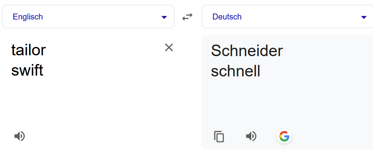The width and height of the screenshot is (373, 150).
Task: Click the word "tailor" in source box
Action: [28, 50]
